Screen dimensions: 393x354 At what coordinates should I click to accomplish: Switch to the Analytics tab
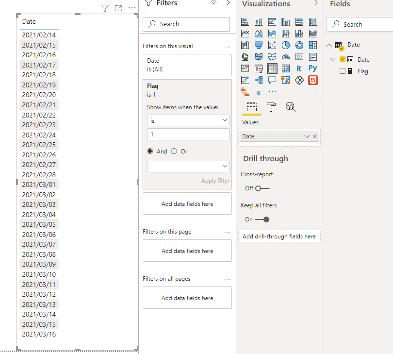tap(291, 107)
